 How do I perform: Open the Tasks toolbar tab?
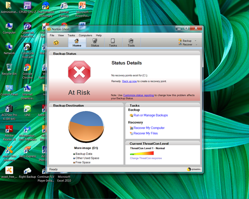click(x=113, y=43)
